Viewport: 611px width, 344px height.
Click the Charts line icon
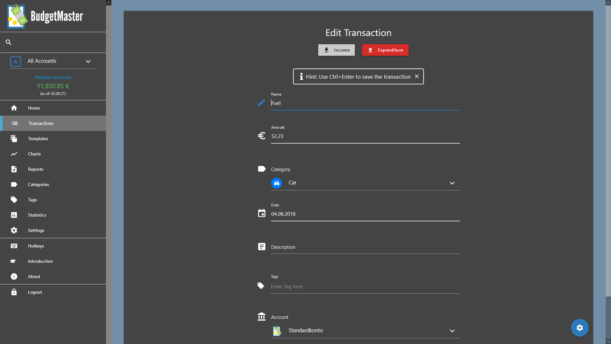14,154
